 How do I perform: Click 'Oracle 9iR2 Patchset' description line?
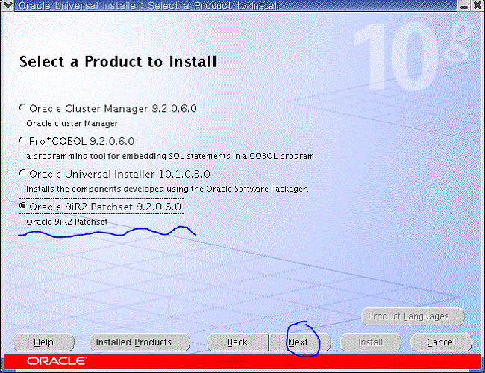coord(67,222)
